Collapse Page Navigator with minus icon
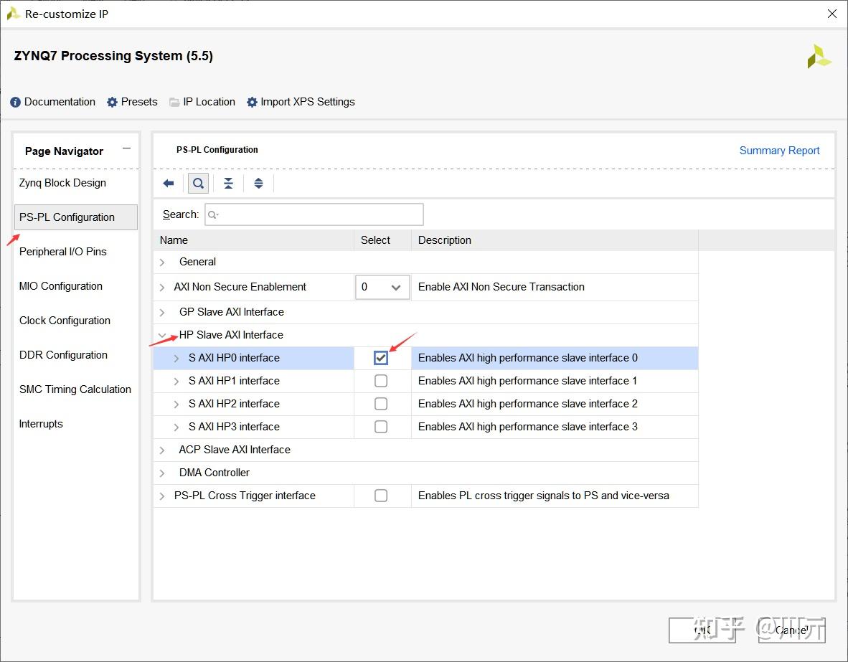 126,149
